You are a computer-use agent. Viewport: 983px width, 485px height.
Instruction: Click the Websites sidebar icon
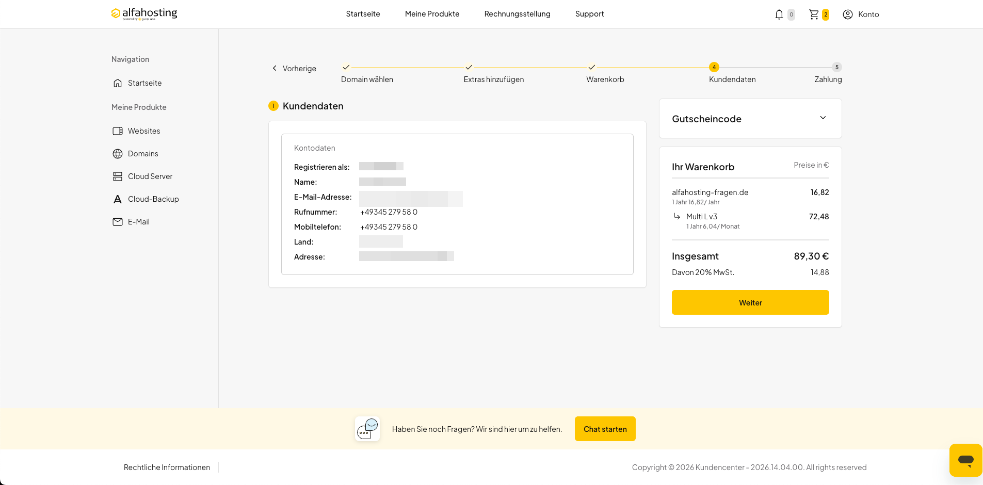click(x=118, y=131)
